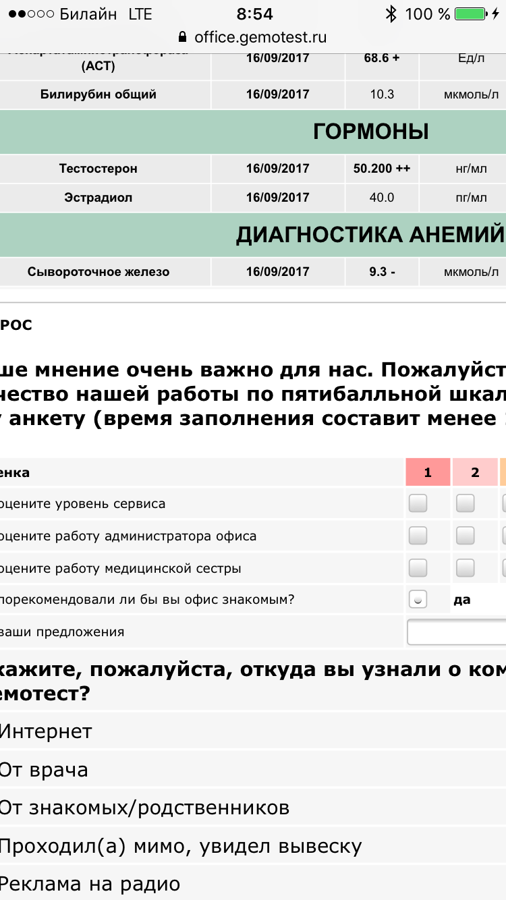Image resolution: width=506 pixels, height=900 pixels.
Task: Rate service level as 1
Action: click(x=418, y=503)
